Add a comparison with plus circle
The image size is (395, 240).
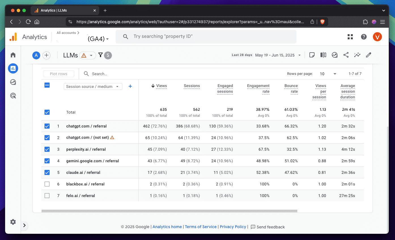coord(46,55)
